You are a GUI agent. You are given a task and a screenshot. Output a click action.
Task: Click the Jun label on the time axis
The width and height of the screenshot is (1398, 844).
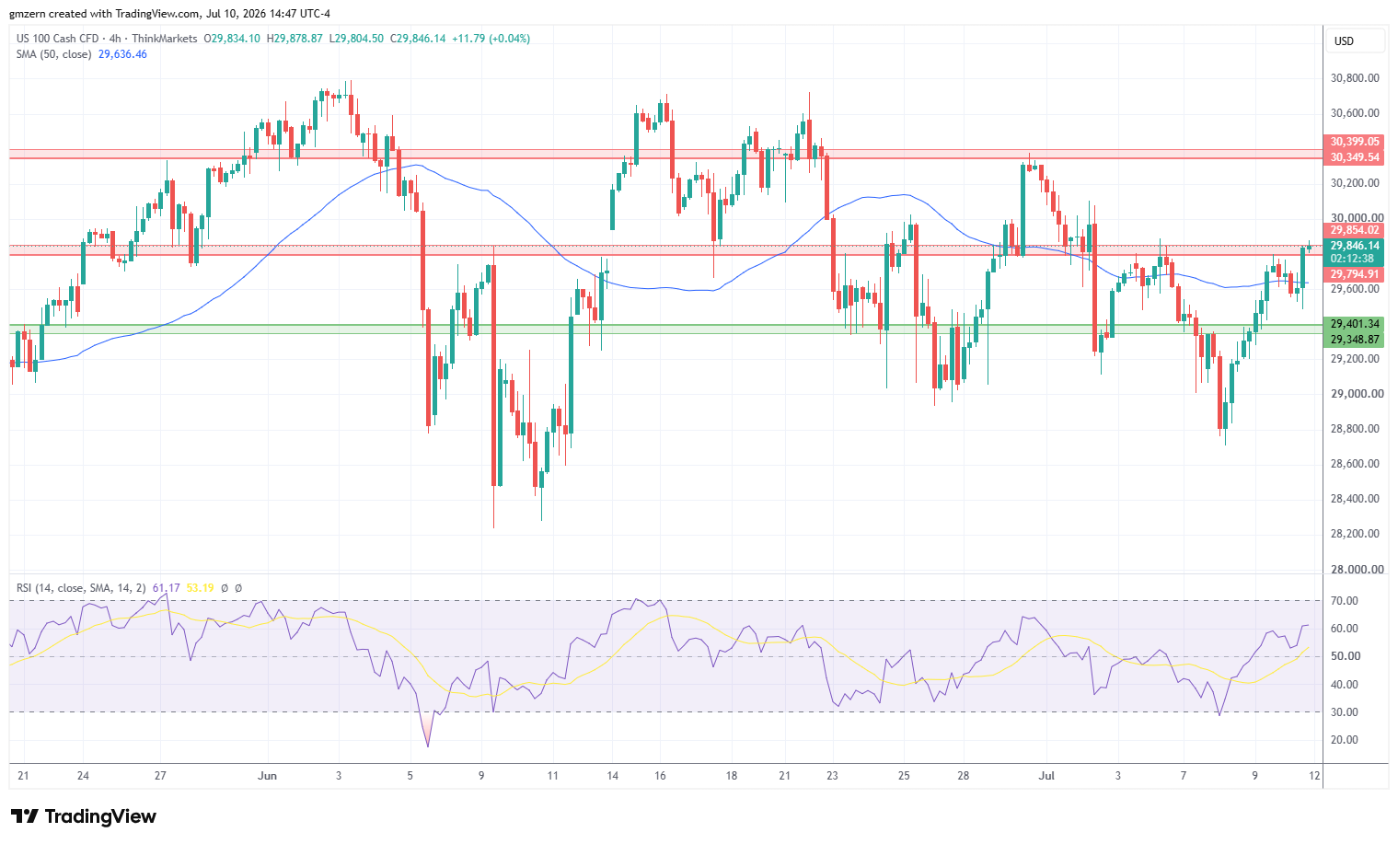coord(267,776)
